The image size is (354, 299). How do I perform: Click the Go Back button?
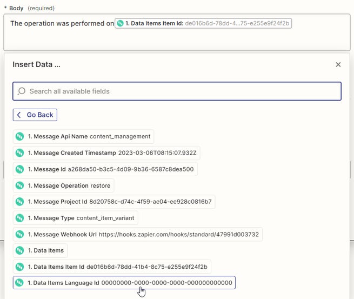click(35, 115)
